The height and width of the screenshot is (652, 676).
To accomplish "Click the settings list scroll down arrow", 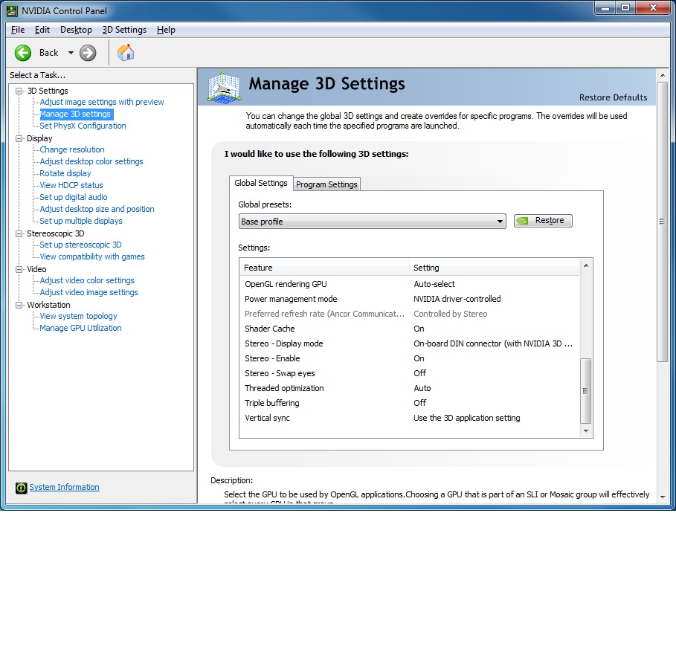I will 586,431.
